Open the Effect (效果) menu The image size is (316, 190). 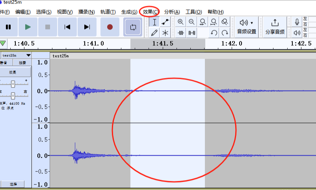click(151, 12)
